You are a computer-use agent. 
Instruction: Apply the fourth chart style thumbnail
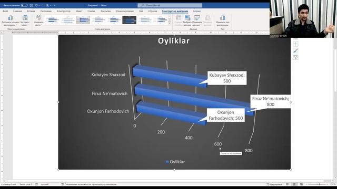(x=98, y=20)
